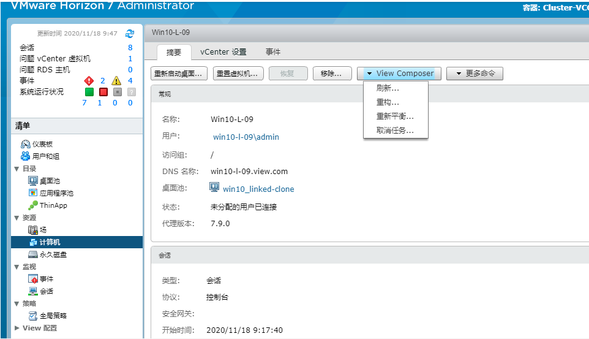Click the green system health square

pyautogui.click(x=89, y=92)
